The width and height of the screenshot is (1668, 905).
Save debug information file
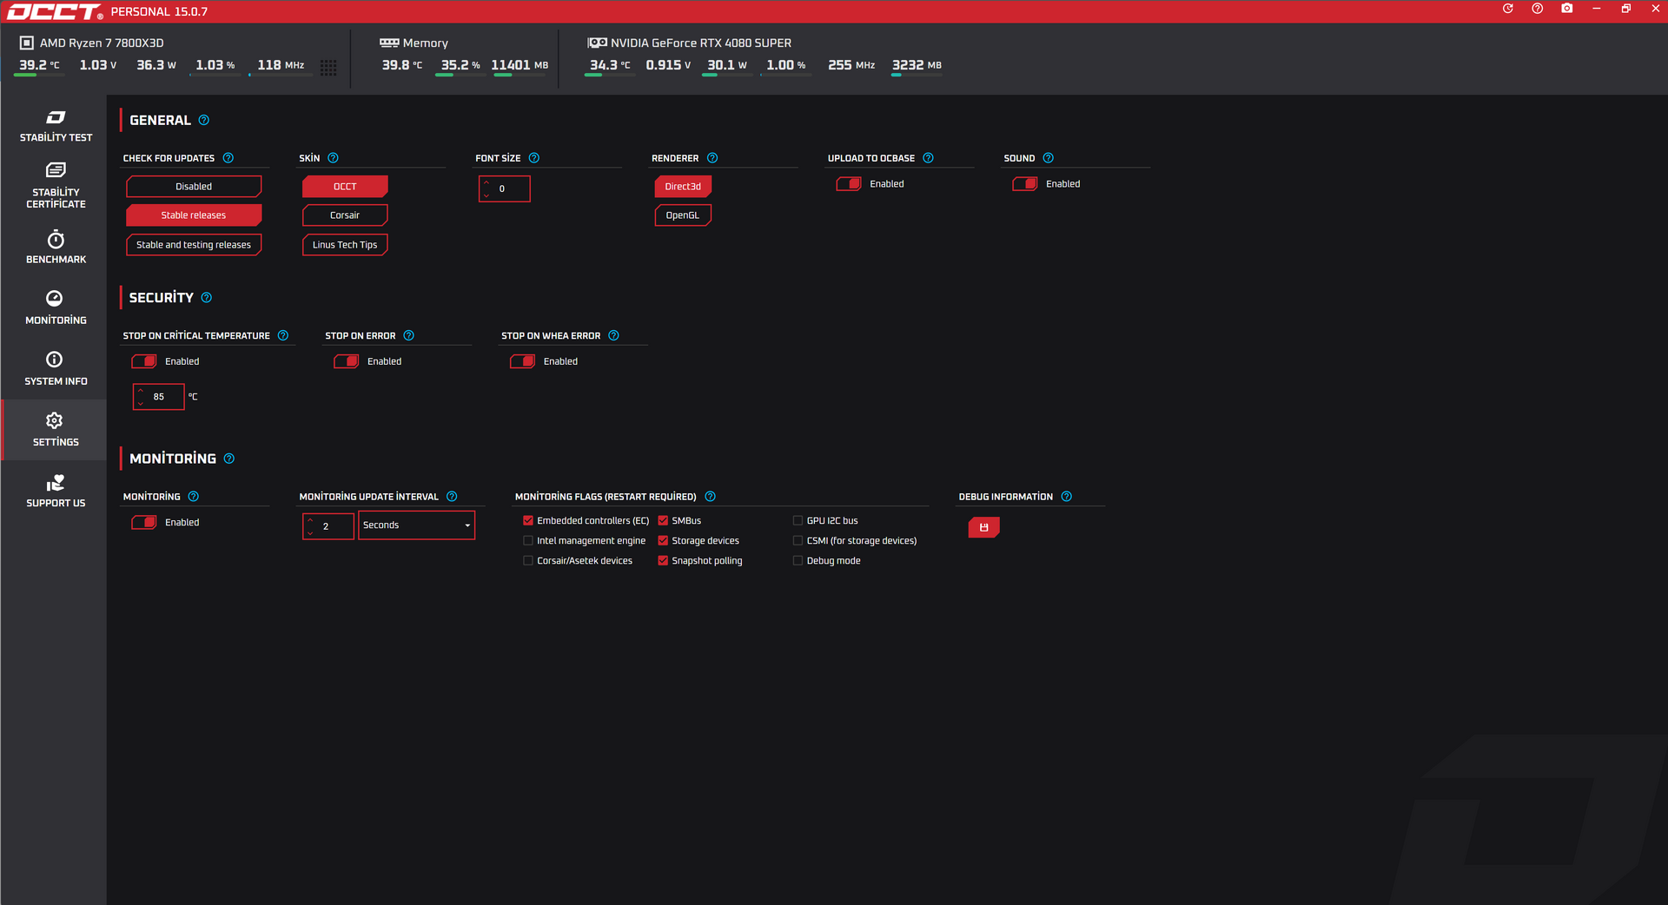click(984, 527)
